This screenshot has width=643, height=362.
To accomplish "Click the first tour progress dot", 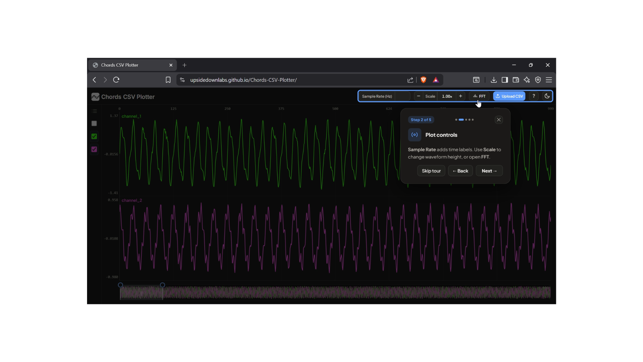I will (x=456, y=120).
